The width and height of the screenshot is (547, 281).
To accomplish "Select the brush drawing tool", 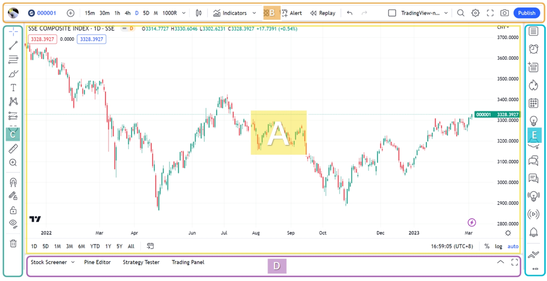I will point(13,74).
